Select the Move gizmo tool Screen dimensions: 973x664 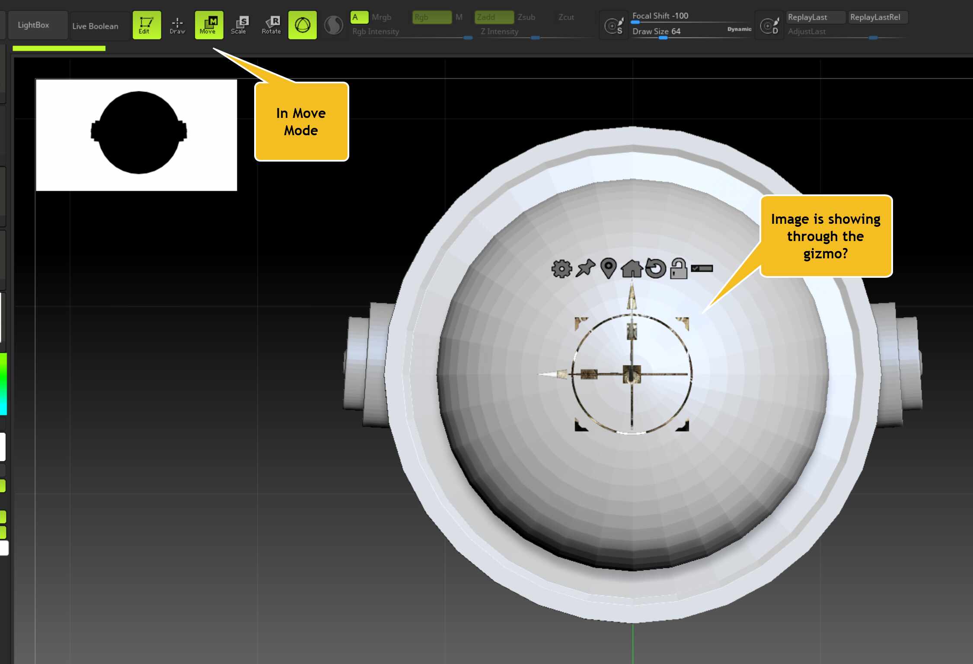coord(209,25)
